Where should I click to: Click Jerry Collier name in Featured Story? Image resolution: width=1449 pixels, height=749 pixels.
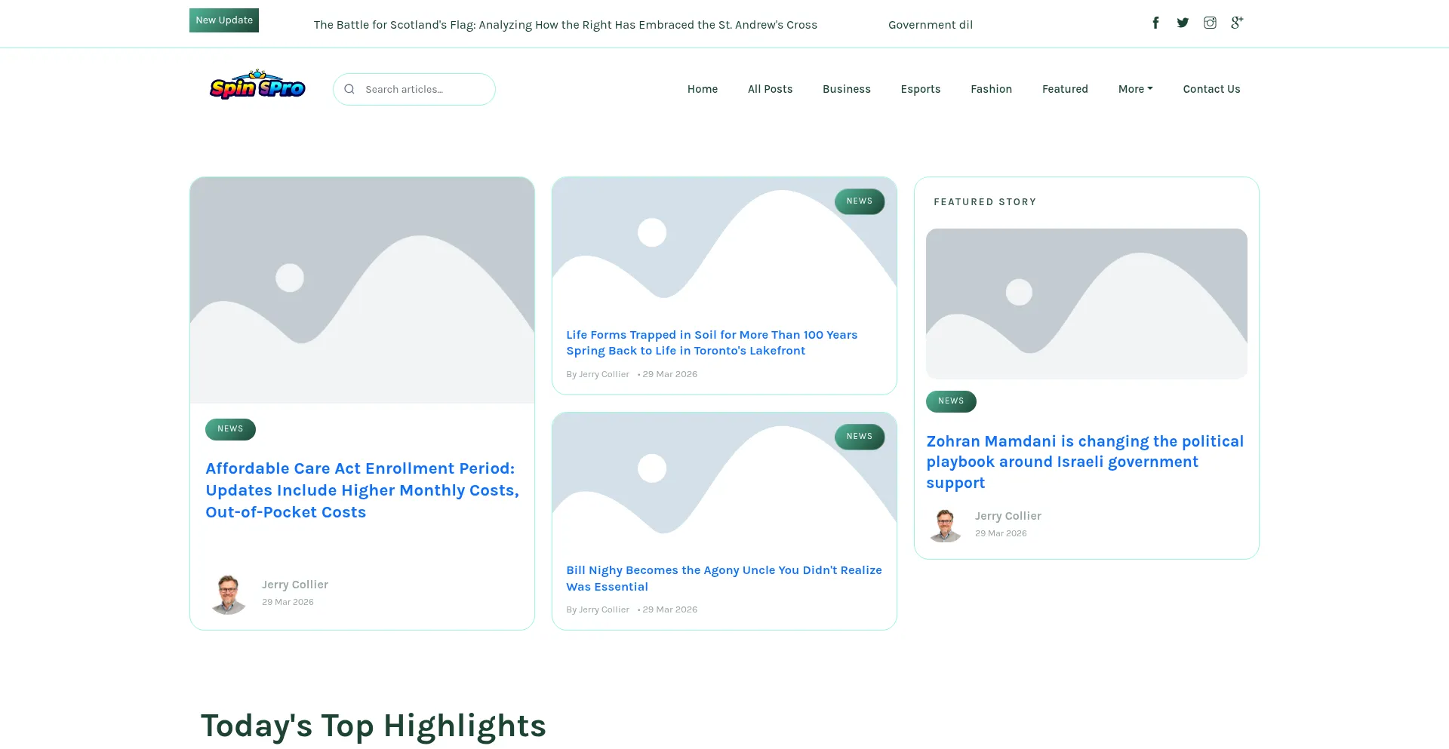[1008, 516]
